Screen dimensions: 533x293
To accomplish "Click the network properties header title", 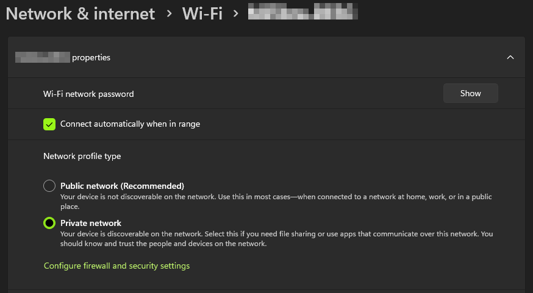I will click(91, 58).
